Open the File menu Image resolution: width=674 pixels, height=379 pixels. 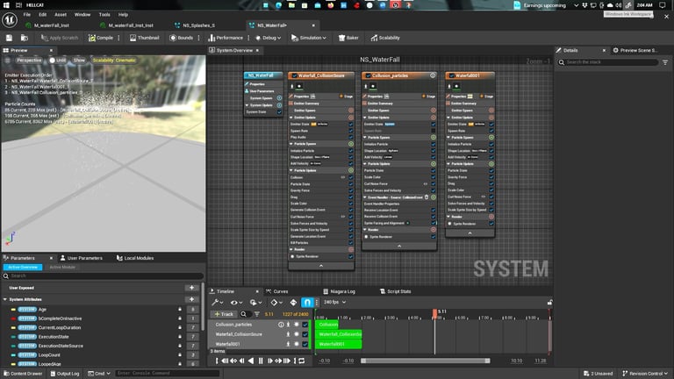click(26, 15)
